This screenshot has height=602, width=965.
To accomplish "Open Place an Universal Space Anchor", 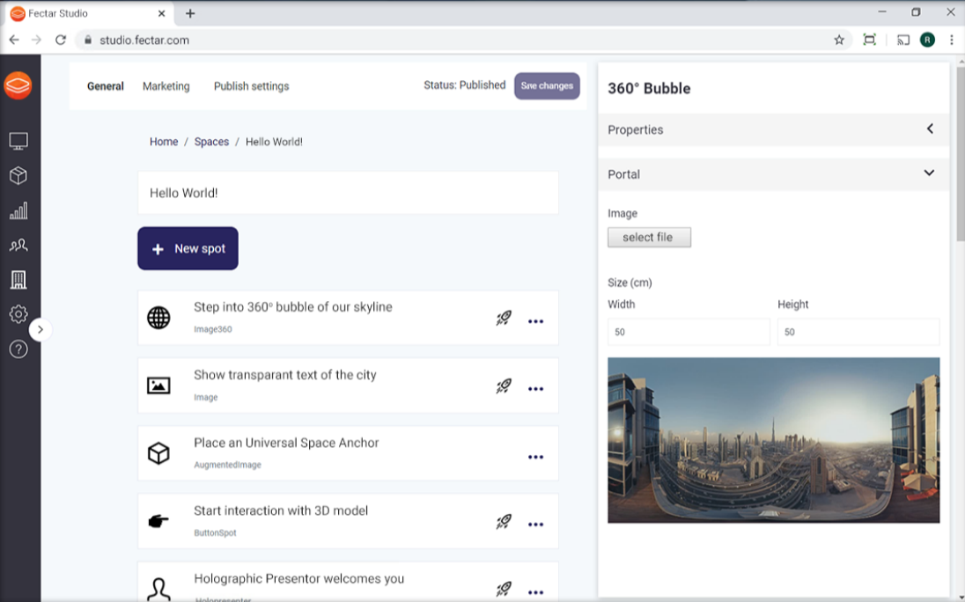I will pos(286,443).
